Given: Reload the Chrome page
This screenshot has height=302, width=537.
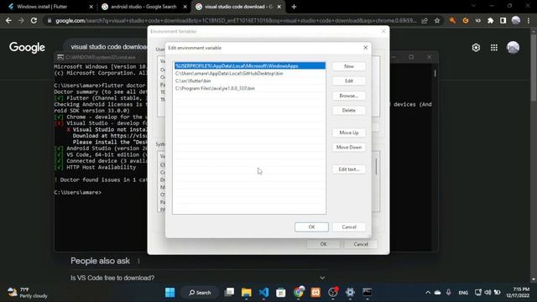Looking at the screenshot, I should click(x=34, y=20).
